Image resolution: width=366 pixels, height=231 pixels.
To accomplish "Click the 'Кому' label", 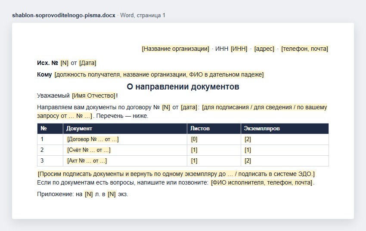I will pos(44,74).
